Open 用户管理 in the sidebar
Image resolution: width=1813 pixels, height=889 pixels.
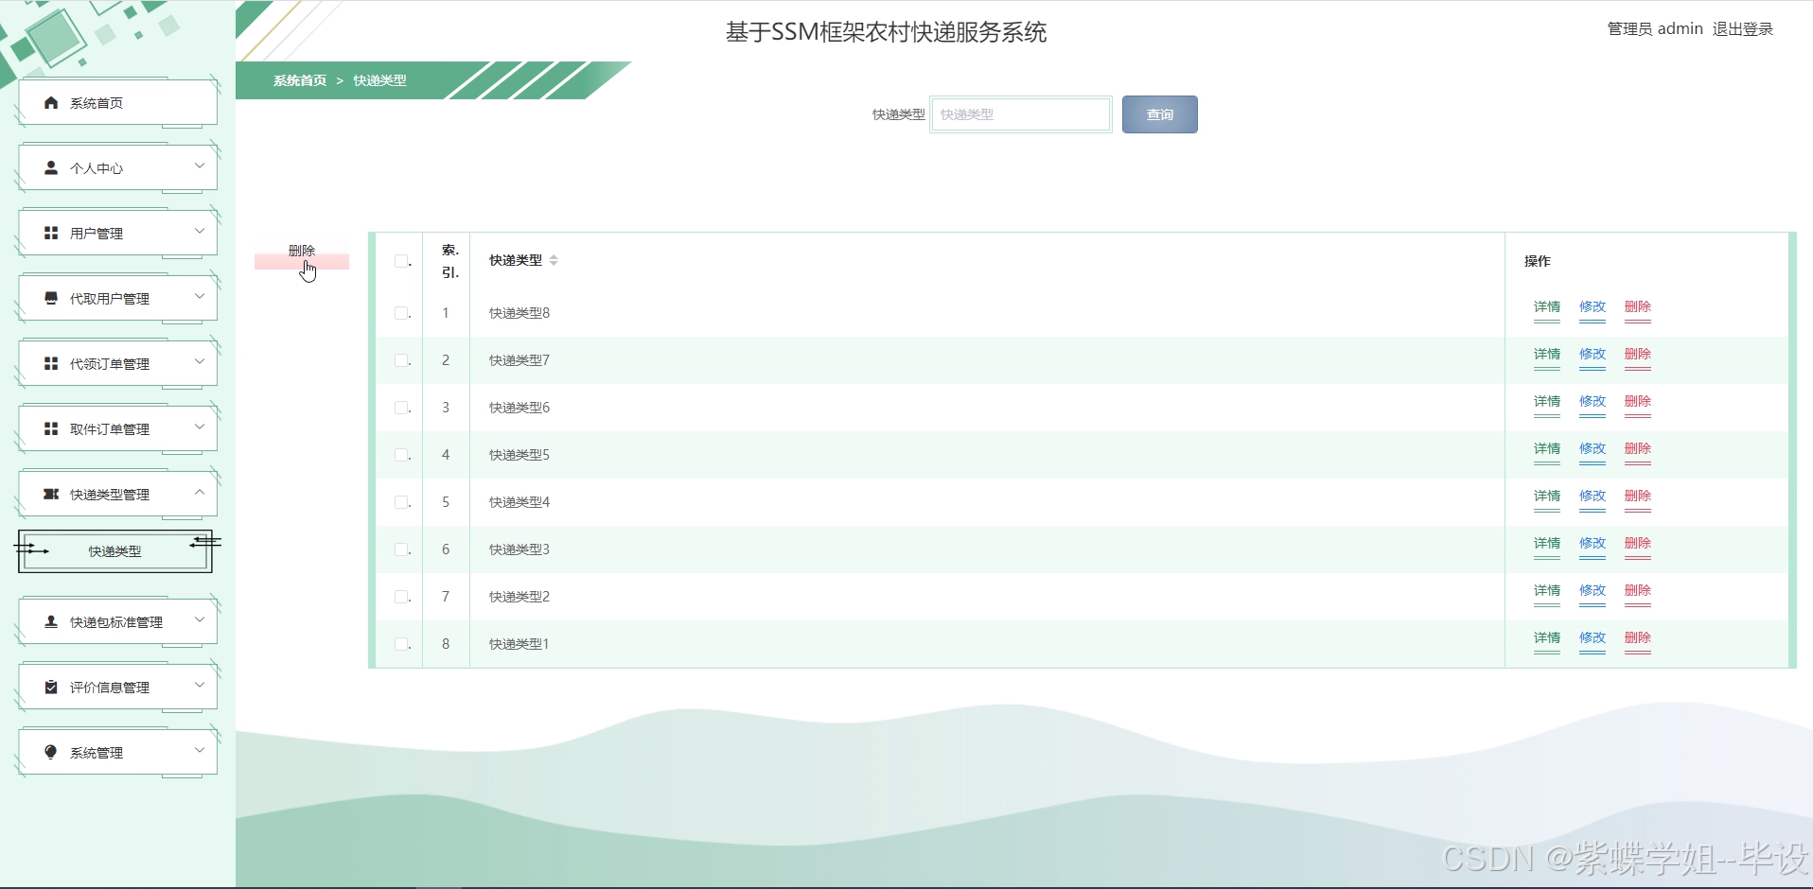click(118, 233)
